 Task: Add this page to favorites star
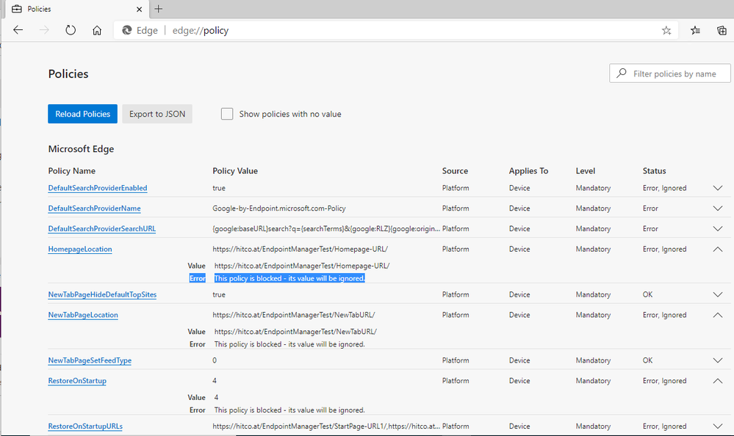pyautogui.click(x=666, y=30)
